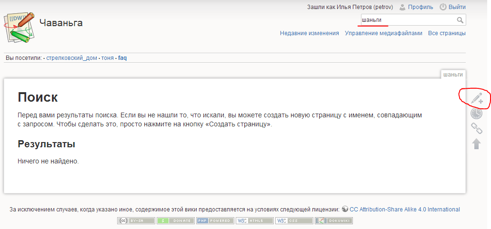
Task: Log out using the Выйти link
Action: pyautogui.click(x=457, y=7)
